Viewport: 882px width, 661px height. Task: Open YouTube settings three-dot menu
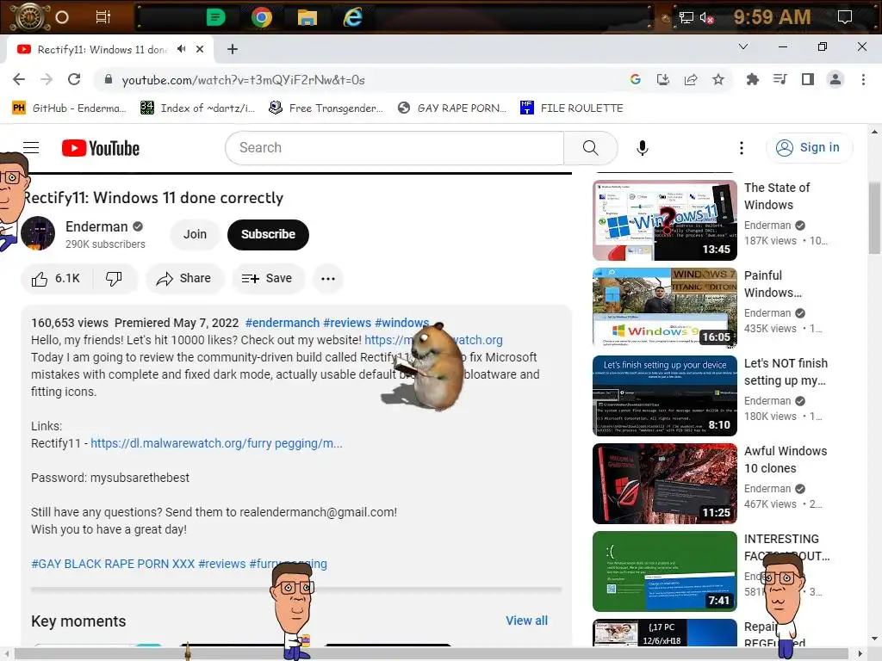click(742, 148)
